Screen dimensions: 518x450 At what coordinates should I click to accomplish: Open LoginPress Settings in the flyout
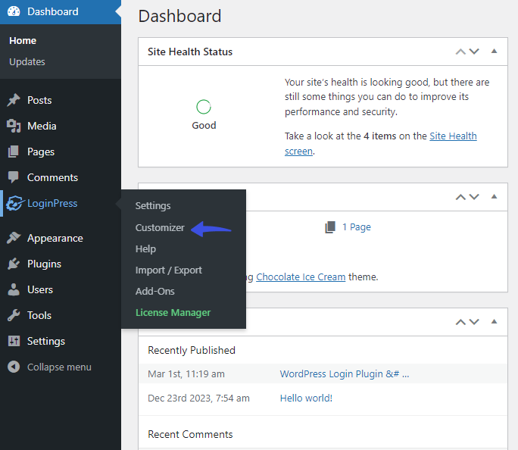[153, 206]
